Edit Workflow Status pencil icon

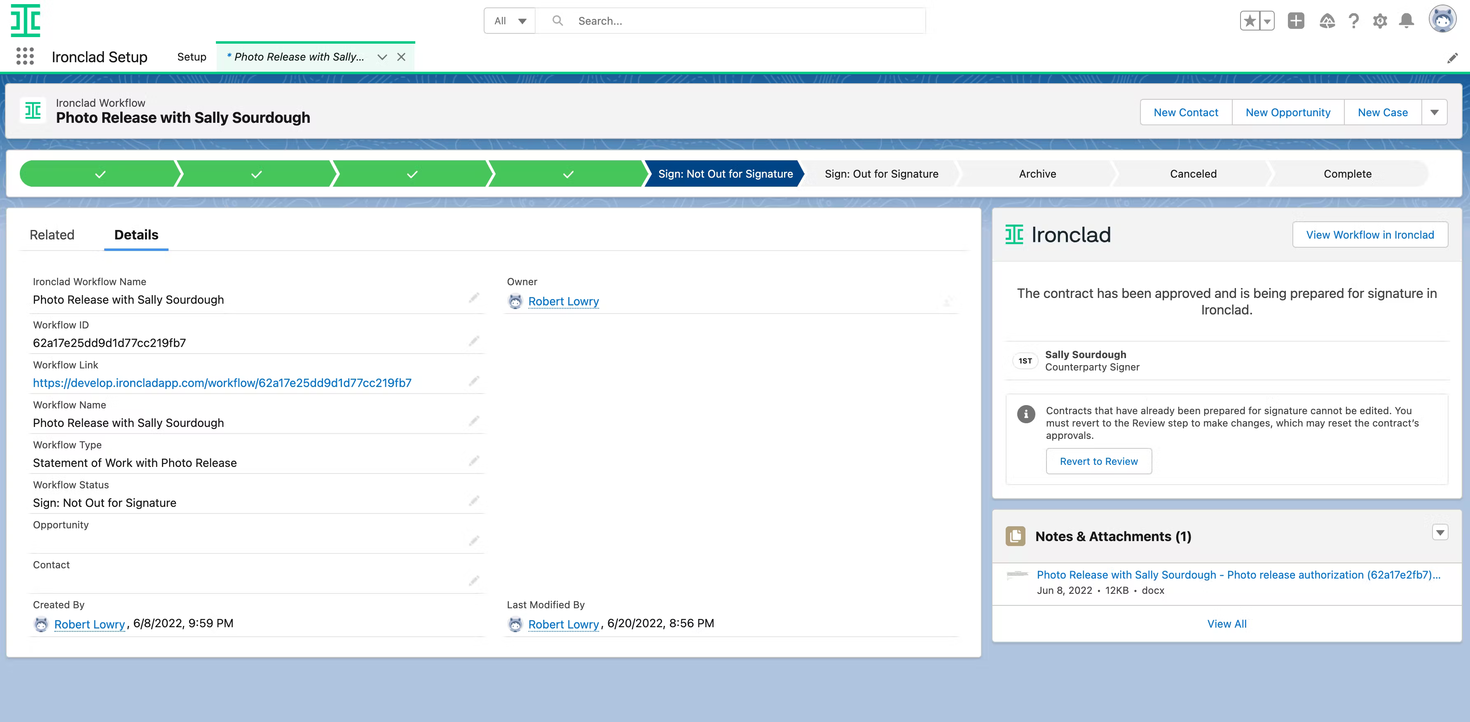(x=474, y=501)
